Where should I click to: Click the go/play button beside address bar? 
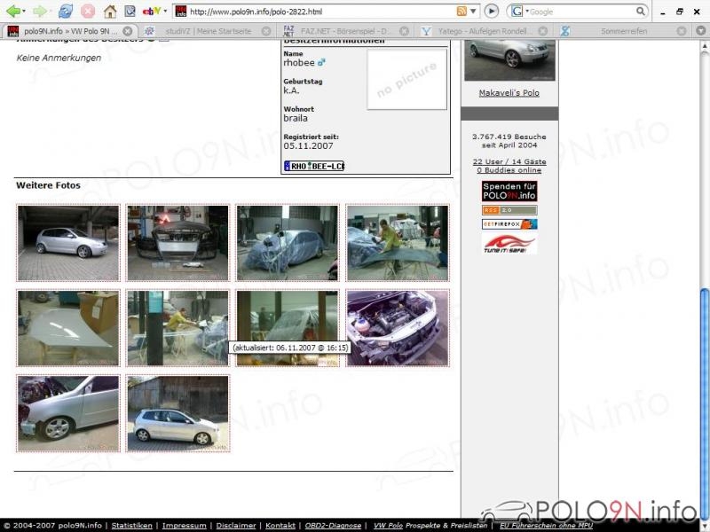click(x=492, y=11)
